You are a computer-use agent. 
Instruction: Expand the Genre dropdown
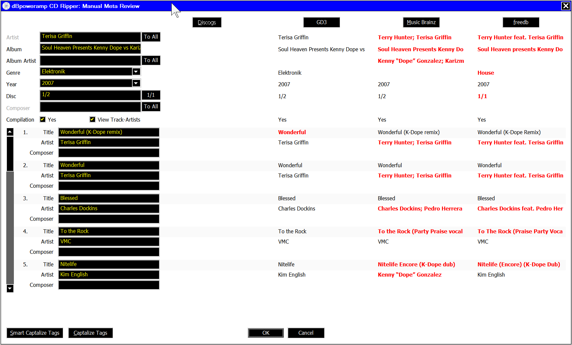(x=136, y=72)
